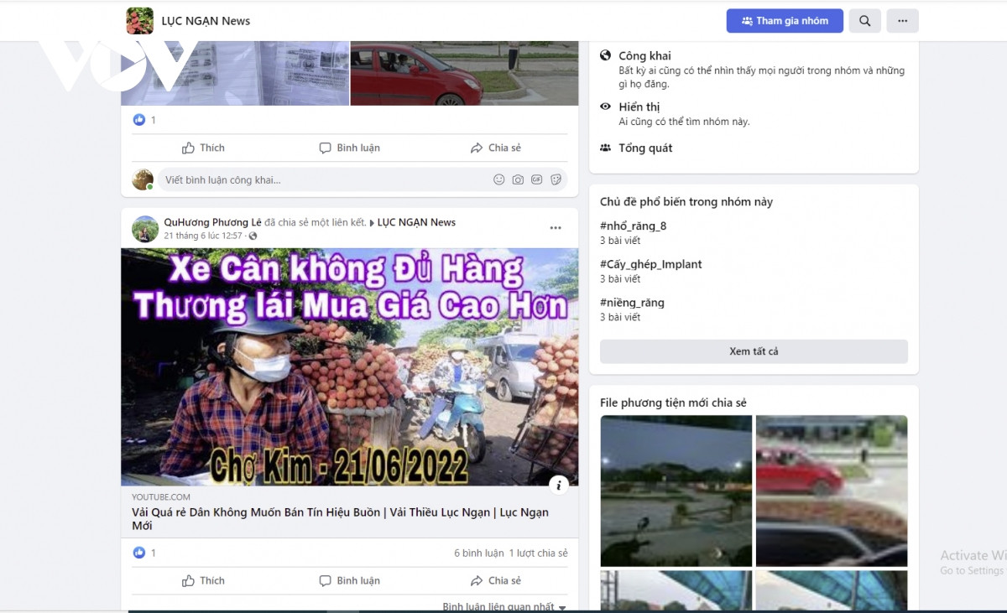Open the #Cấy_ghép_Implant topic

click(x=650, y=264)
